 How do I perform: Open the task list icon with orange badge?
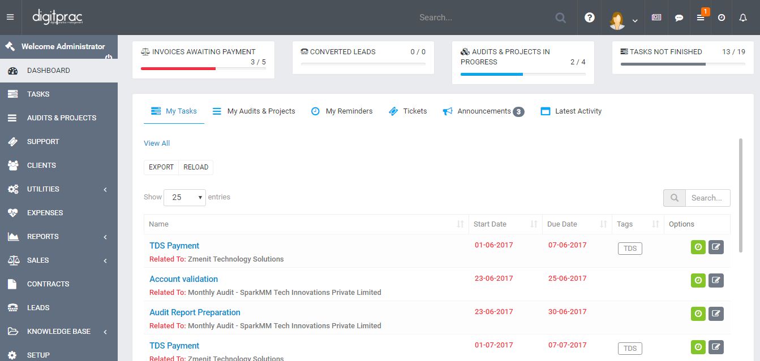point(701,18)
